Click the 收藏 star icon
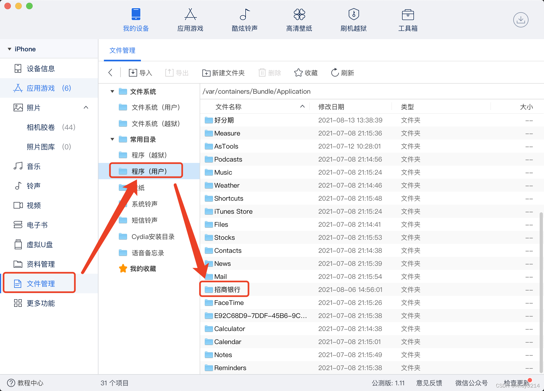The image size is (544, 391). tap(298, 73)
